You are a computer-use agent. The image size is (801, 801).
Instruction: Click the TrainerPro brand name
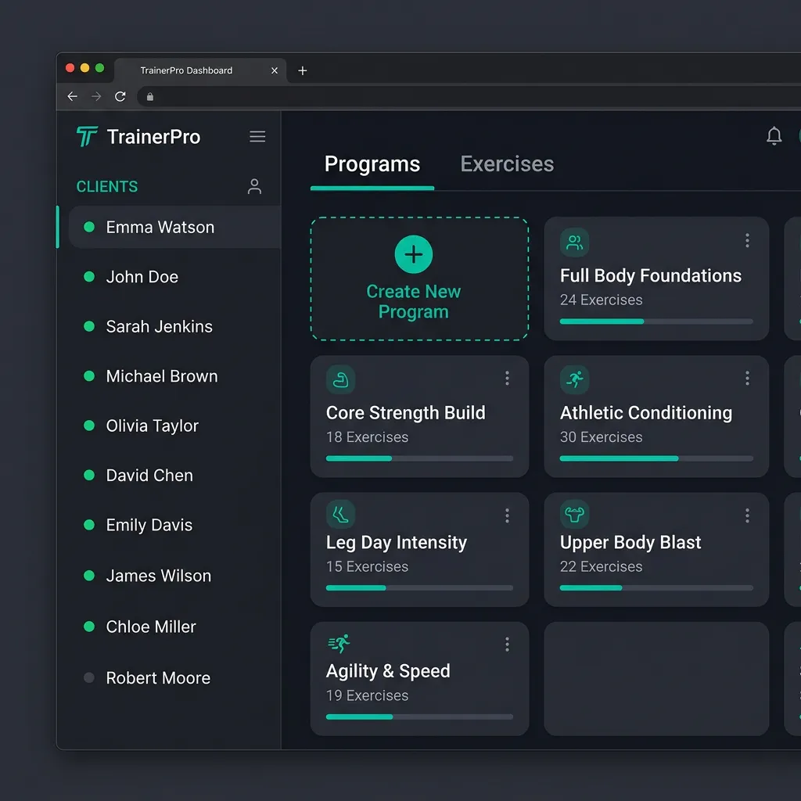coord(153,137)
